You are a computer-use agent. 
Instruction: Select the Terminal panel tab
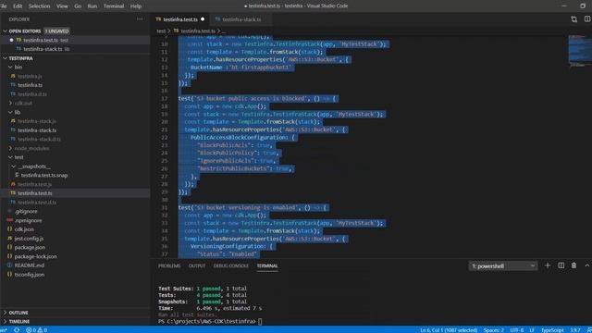pyautogui.click(x=267, y=265)
